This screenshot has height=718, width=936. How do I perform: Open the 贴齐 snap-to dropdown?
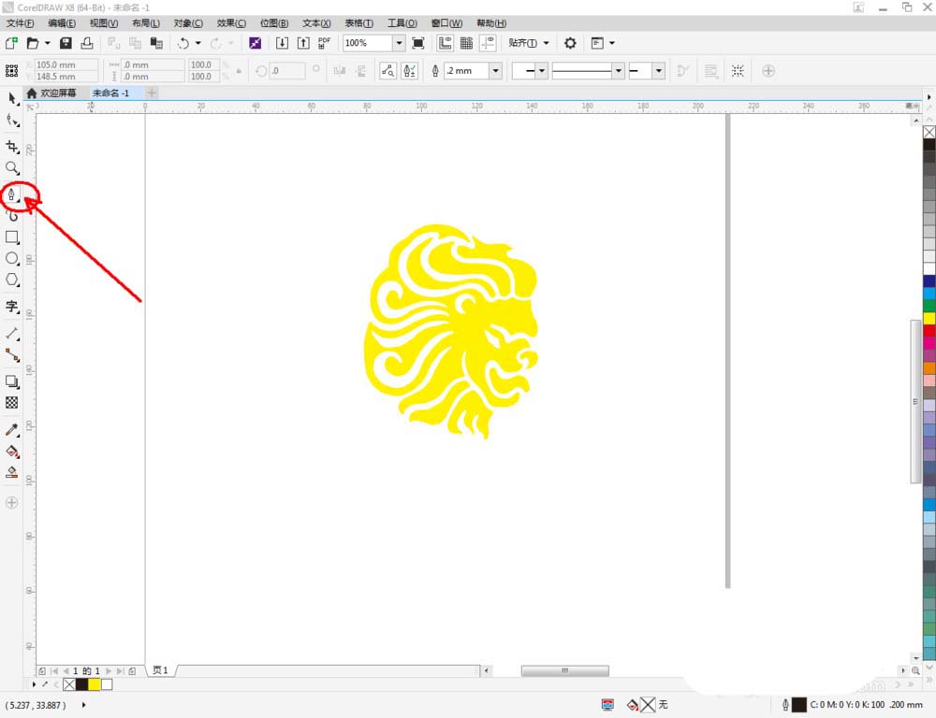pos(529,43)
